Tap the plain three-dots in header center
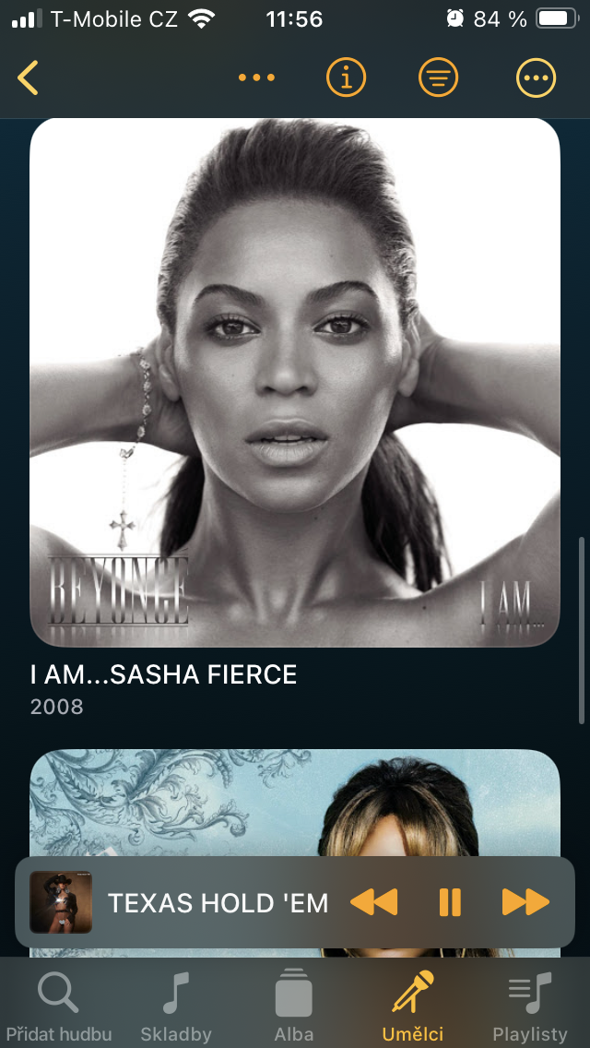 pos(256,77)
